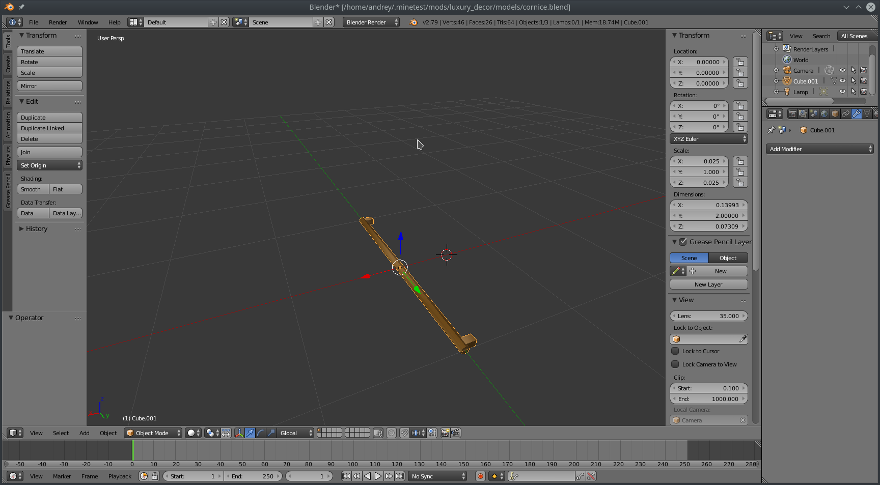
Task: Enable the Lock to Cursor checkbox
Action: tap(675, 351)
